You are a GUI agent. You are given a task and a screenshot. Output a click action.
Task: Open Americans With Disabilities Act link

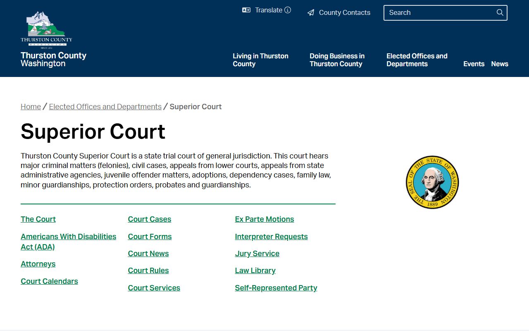(x=69, y=242)
